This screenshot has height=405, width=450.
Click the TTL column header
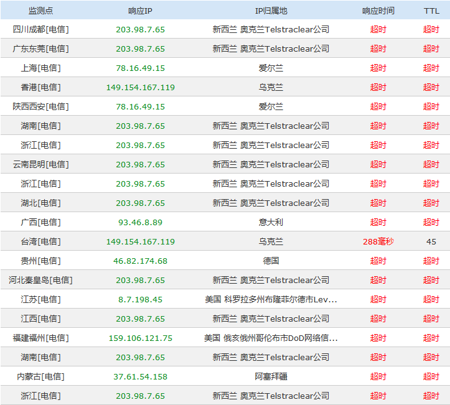[431, 11]
